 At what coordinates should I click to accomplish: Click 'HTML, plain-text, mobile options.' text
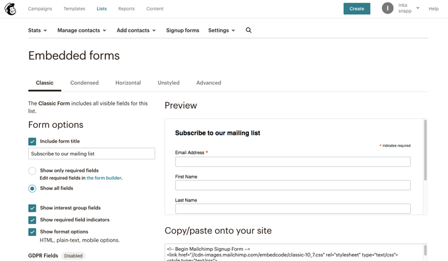coord(79,241)
